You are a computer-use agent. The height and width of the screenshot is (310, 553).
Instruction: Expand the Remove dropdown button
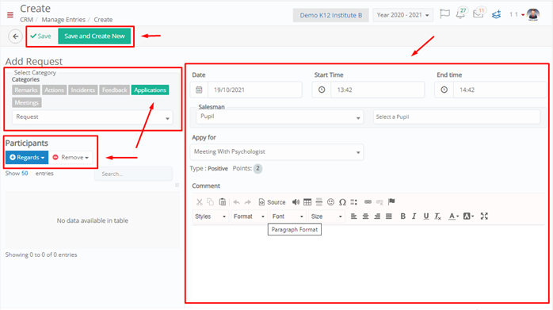click(x=71, y=157)
